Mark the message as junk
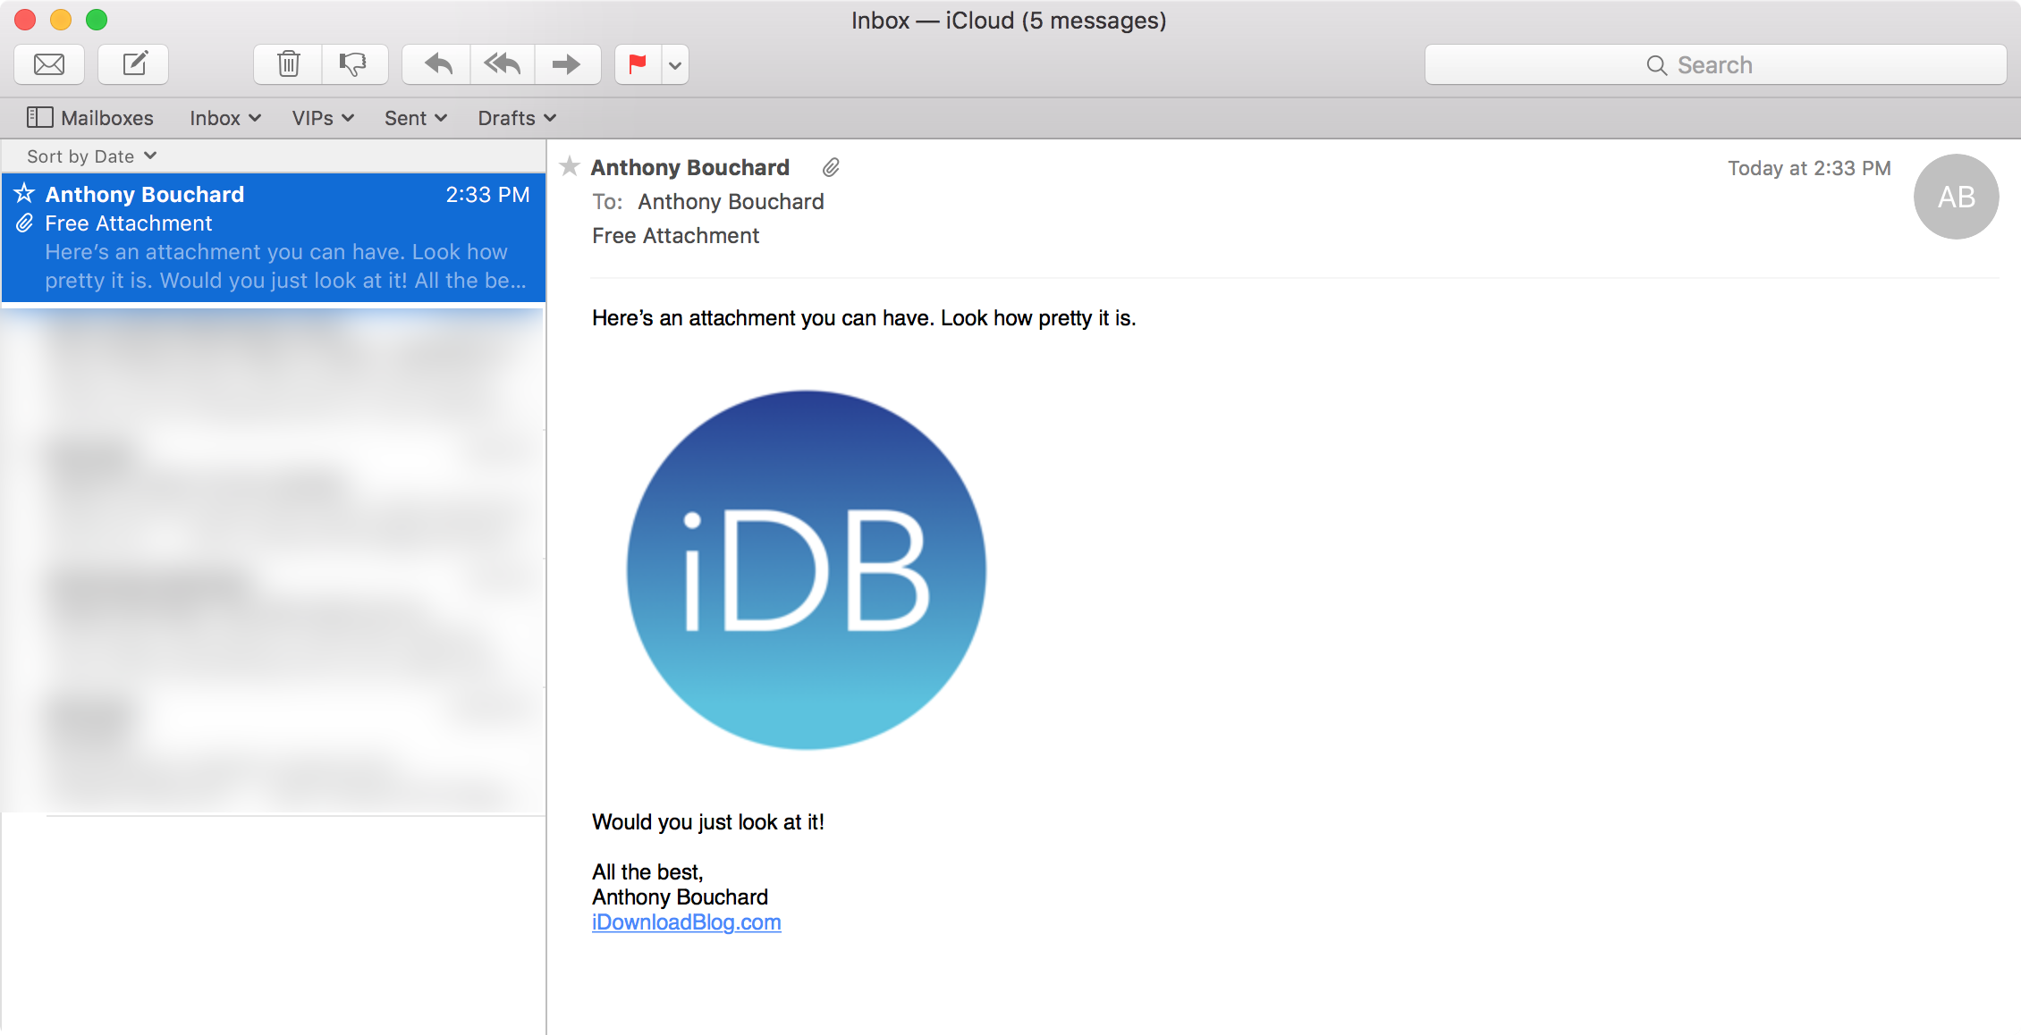2021x1035 pixels. point(354,63)
